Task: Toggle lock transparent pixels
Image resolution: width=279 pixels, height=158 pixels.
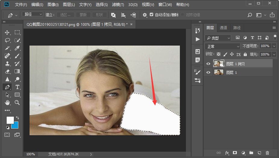Action: [218, 54]
